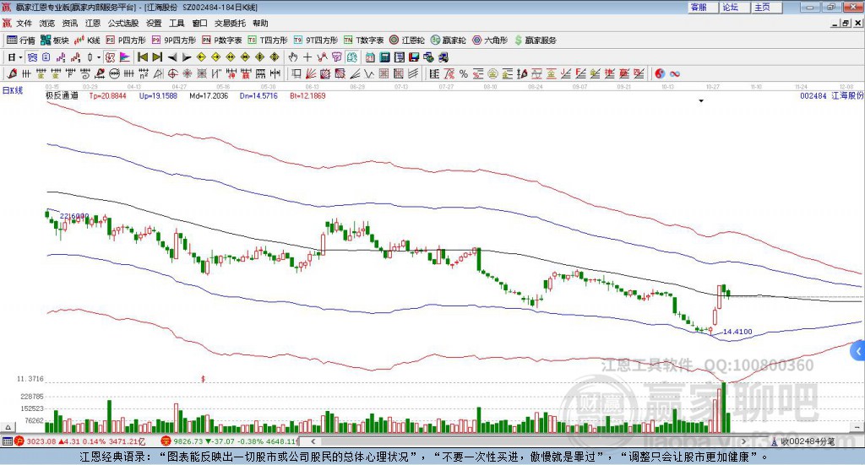Expand the candlestick style dropdown arrow
This screenshot has width=865, height=465.
point(99,57)
